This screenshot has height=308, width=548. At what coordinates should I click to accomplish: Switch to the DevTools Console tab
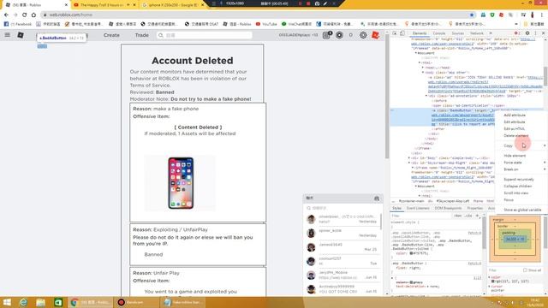[438, 33]
